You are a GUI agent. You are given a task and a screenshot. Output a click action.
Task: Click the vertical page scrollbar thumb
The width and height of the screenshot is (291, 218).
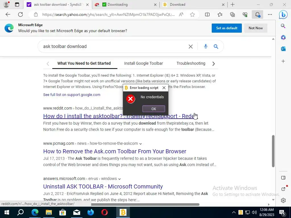click(273, 151)
